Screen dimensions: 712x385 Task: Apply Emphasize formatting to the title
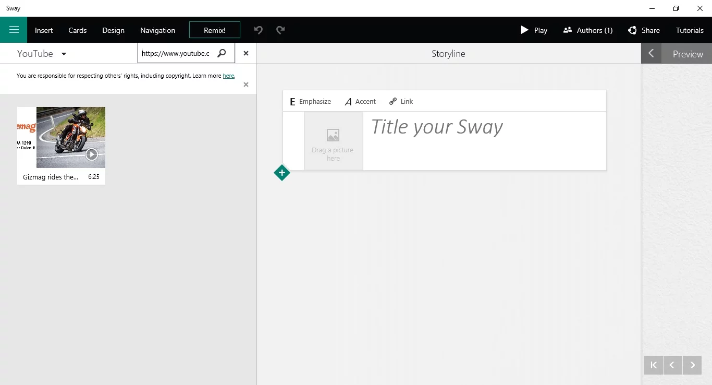pos(311,101)
